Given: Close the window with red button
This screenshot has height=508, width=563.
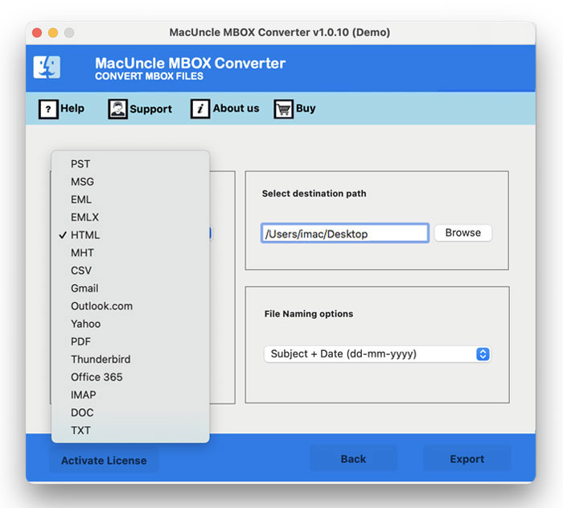Looking at the screenshot, I should pos(37,33).
